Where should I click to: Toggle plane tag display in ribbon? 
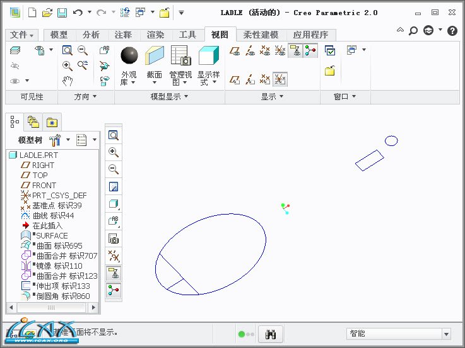235,80
